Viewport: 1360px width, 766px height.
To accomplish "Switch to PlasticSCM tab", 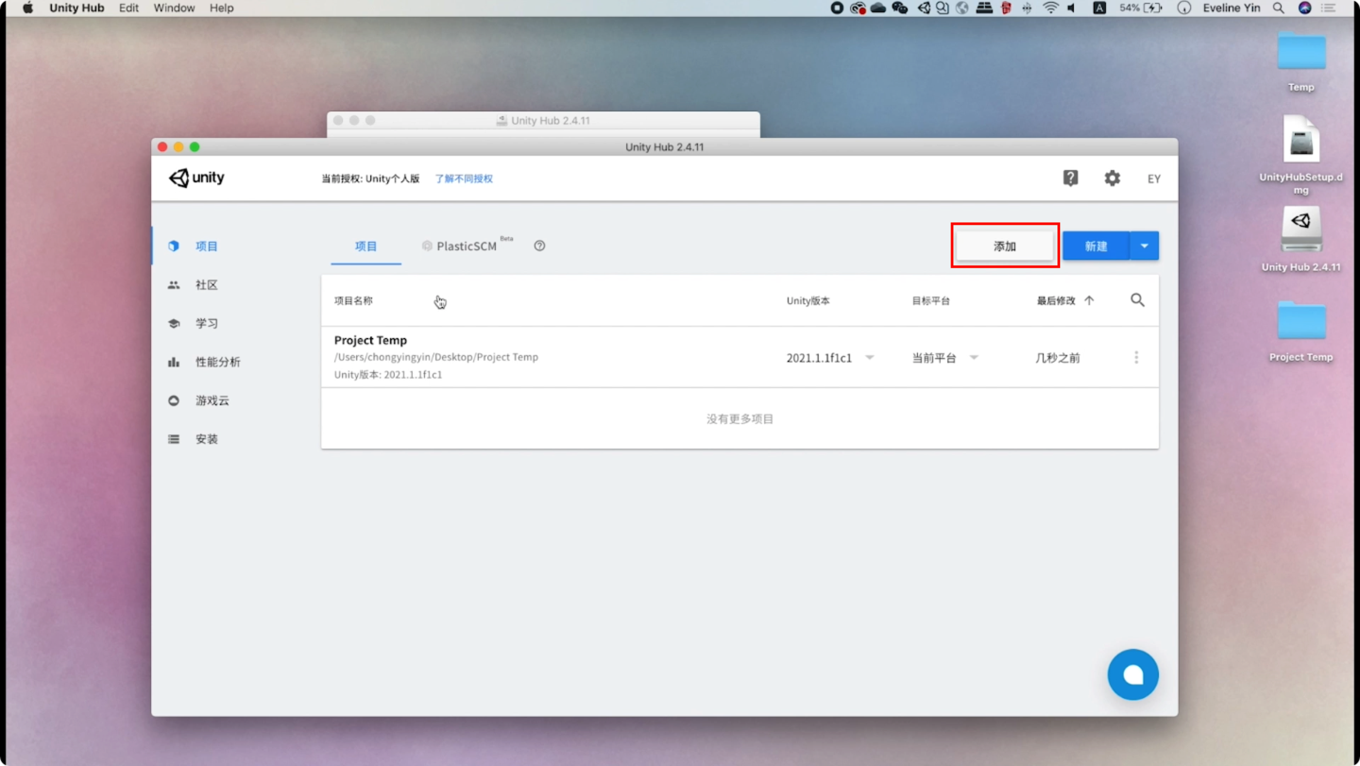I will point(466,246).
